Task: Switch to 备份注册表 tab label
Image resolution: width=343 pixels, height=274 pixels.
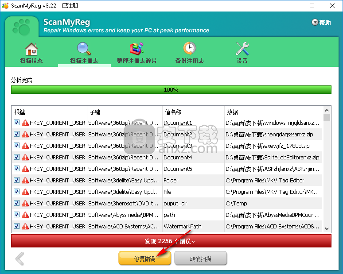Action: pos(190,61)
